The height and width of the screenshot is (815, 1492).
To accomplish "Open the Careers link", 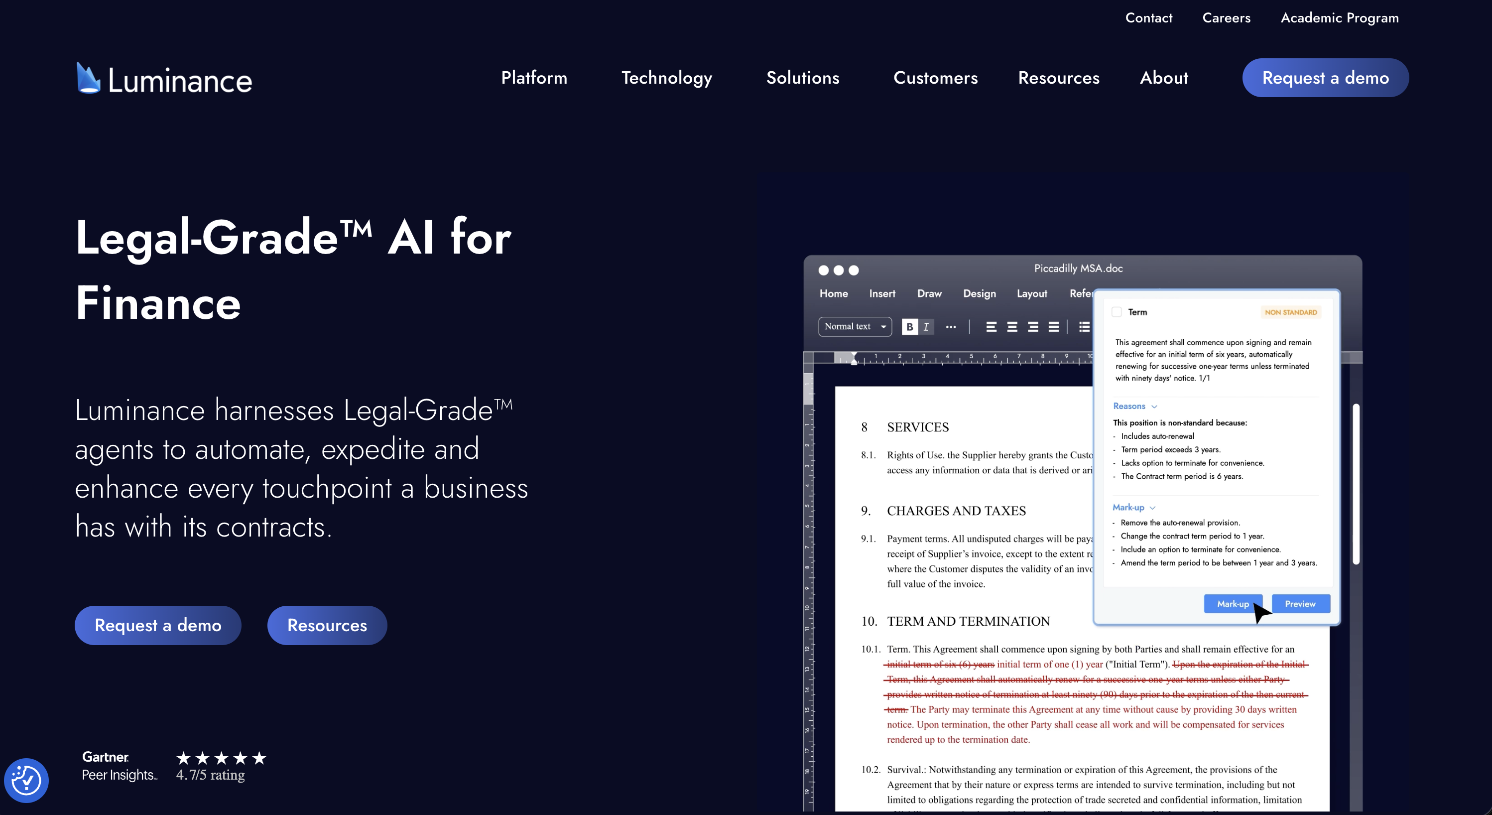I will coord(1226,18).
